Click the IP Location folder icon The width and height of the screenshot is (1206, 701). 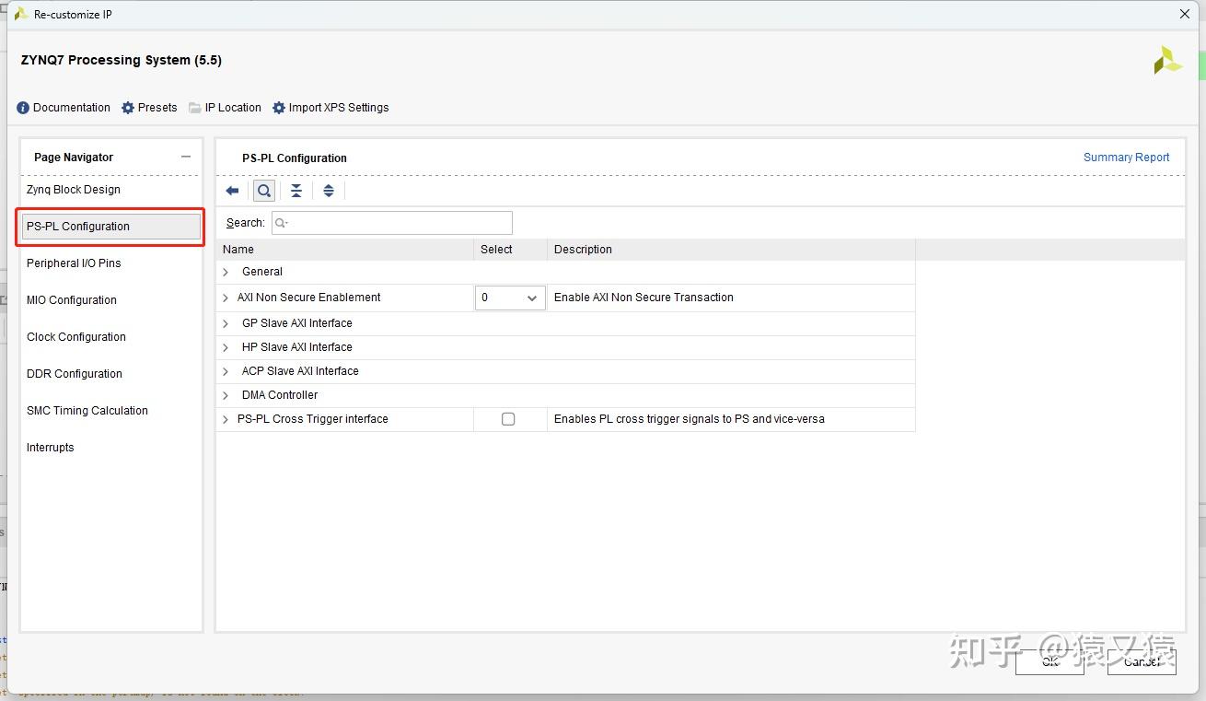[x=195, y=108]
